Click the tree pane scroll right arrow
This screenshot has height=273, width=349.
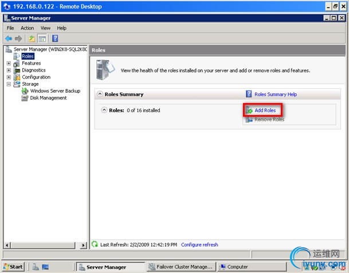tap(83, 245)
